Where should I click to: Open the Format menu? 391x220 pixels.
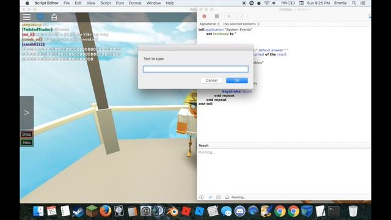tap(135, 3)
